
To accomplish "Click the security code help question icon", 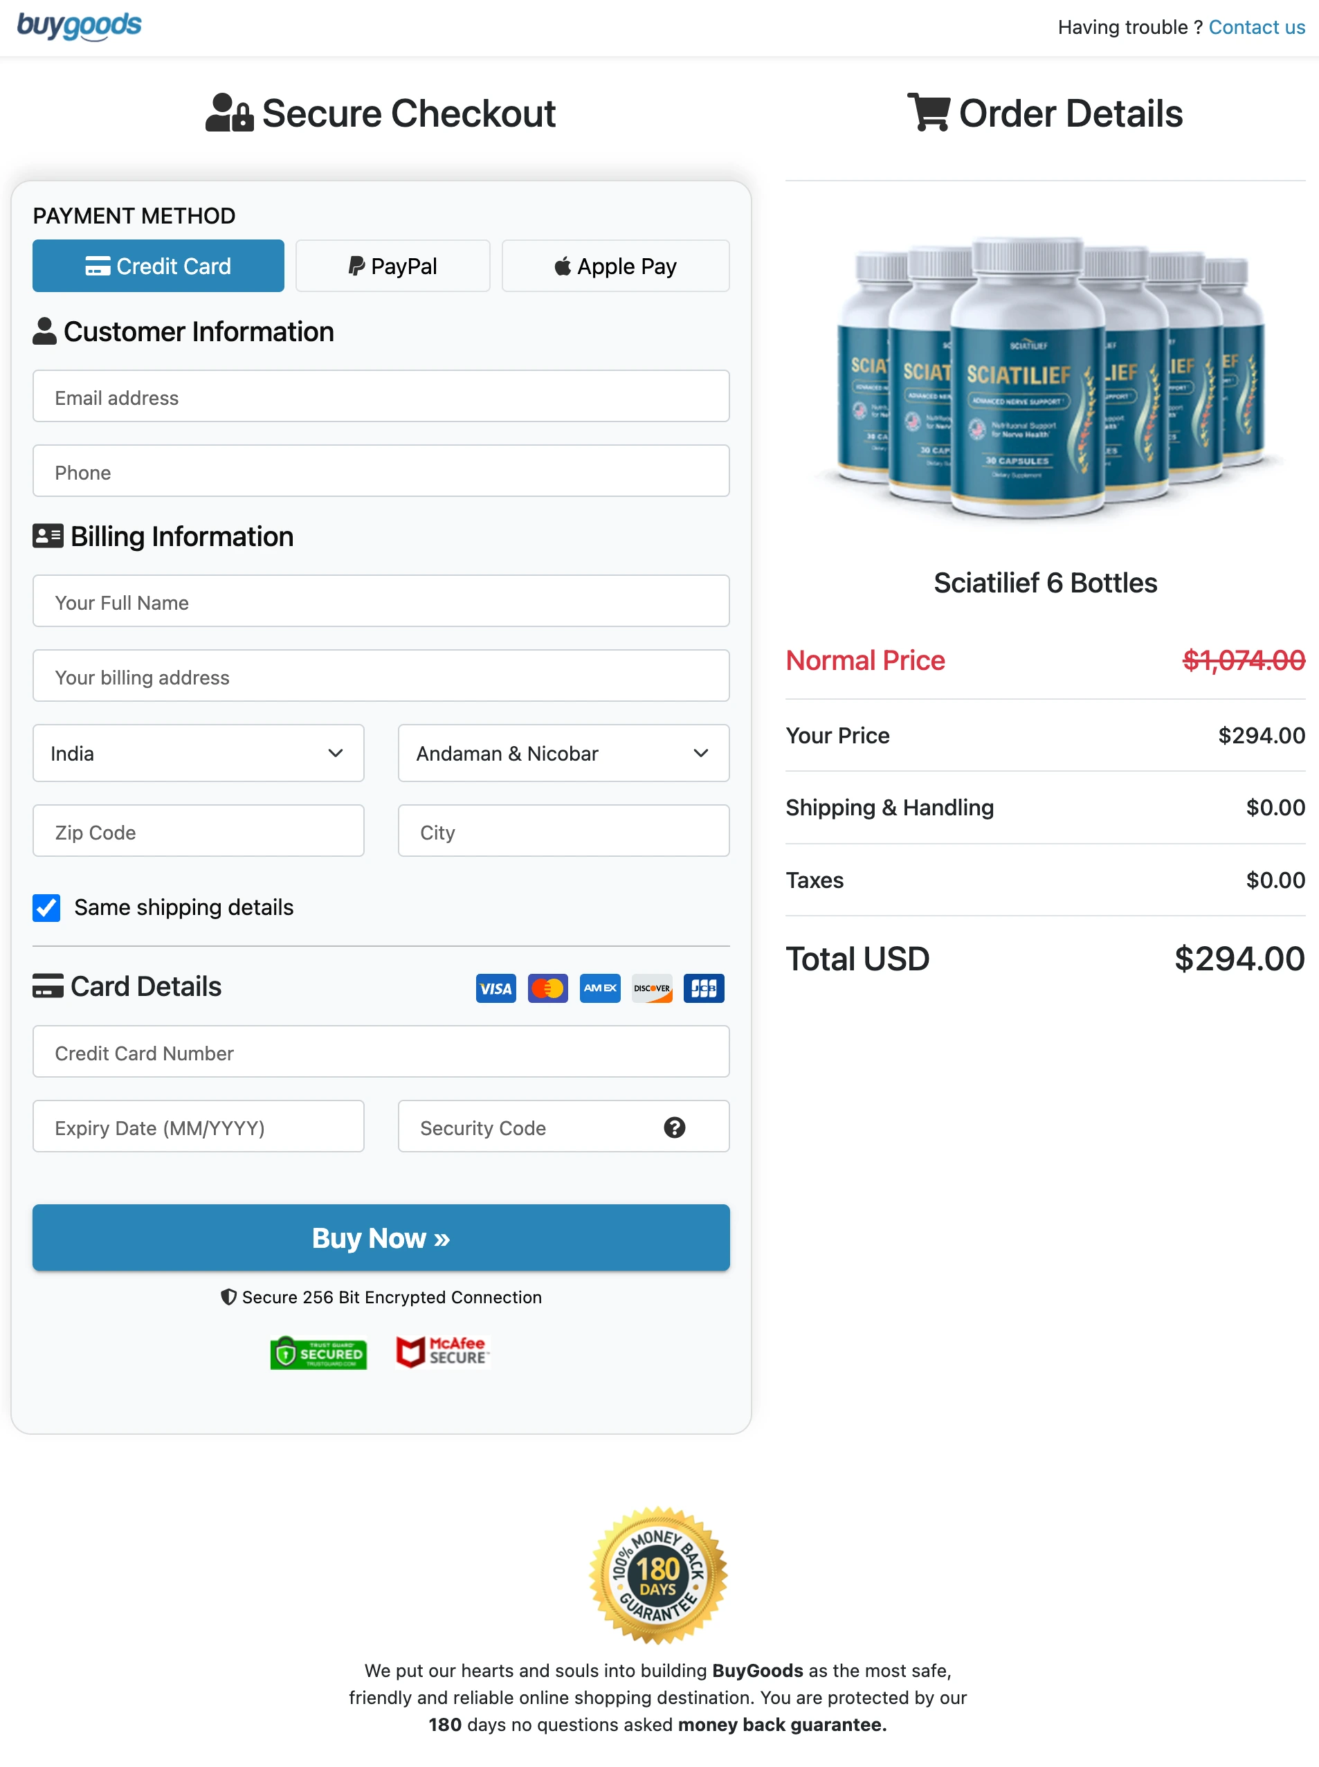I will click(x=675, y=1127).
